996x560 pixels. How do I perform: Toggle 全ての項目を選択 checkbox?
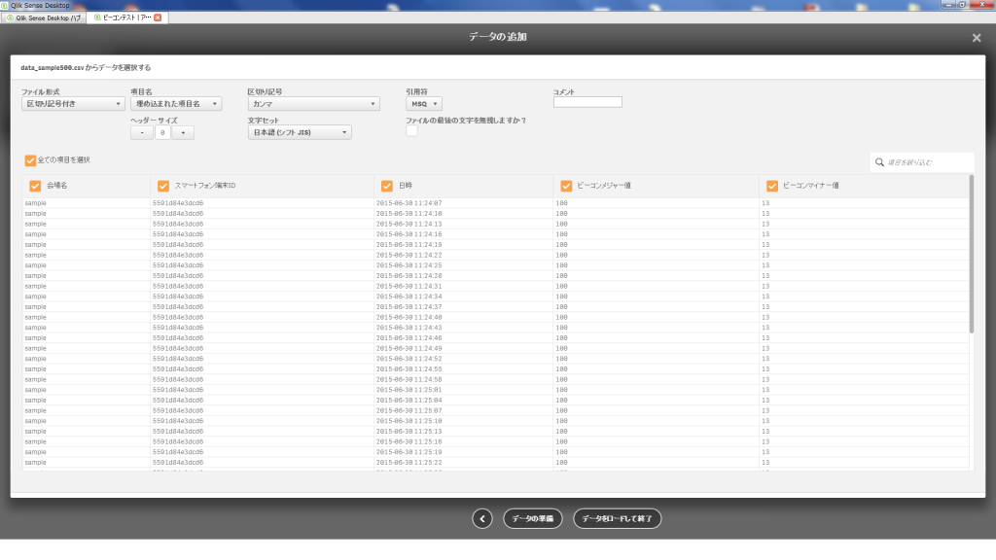[31, 160]
